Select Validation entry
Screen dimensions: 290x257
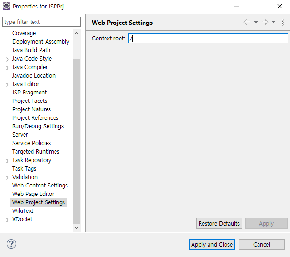(x=25, y=177)
